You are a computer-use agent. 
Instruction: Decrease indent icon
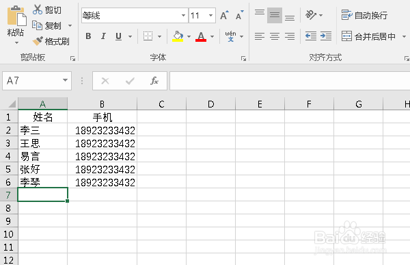coord(311,36)
